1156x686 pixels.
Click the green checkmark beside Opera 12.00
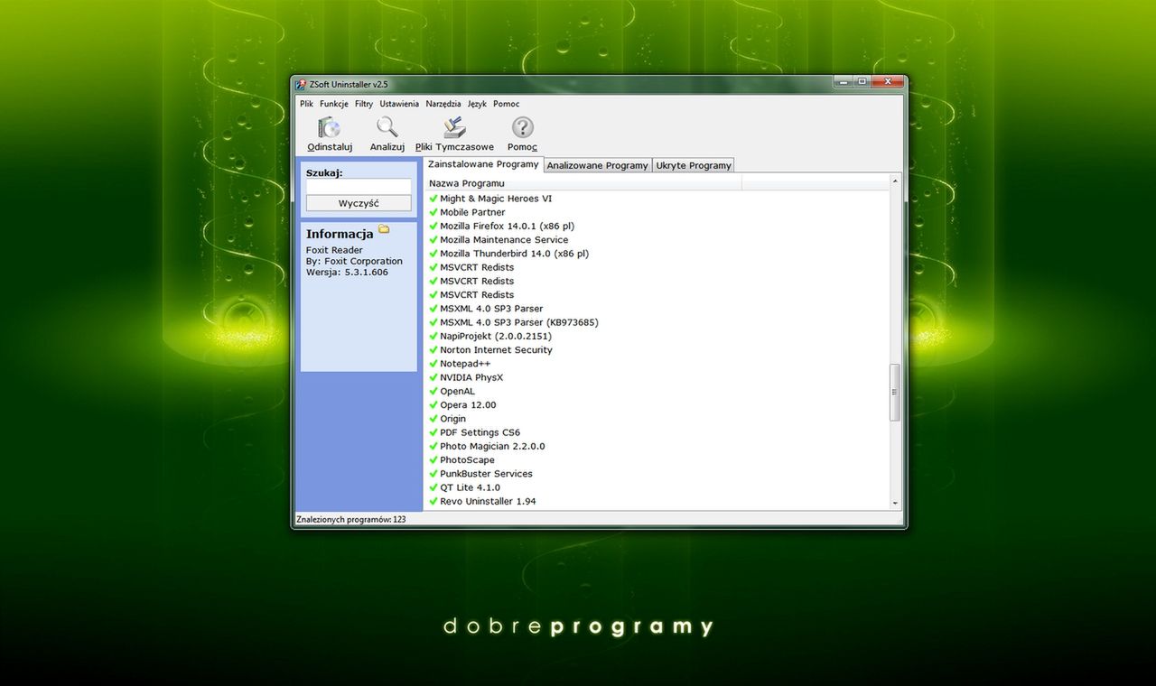[433, 404]
